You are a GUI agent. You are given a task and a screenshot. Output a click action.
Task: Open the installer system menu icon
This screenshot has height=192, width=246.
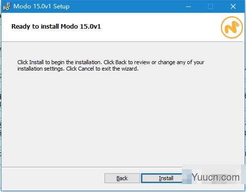tap(7, 6)
